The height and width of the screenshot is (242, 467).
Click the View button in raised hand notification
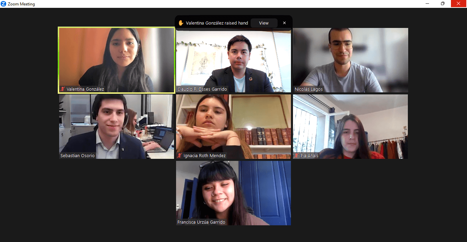click(x=264, y=23)
